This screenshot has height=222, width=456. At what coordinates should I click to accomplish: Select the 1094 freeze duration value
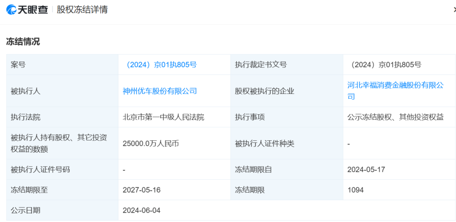pos(355,190)
